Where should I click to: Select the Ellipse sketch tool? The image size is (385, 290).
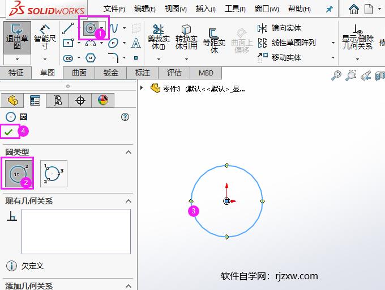pyautogui.click(x=113, y=43)
